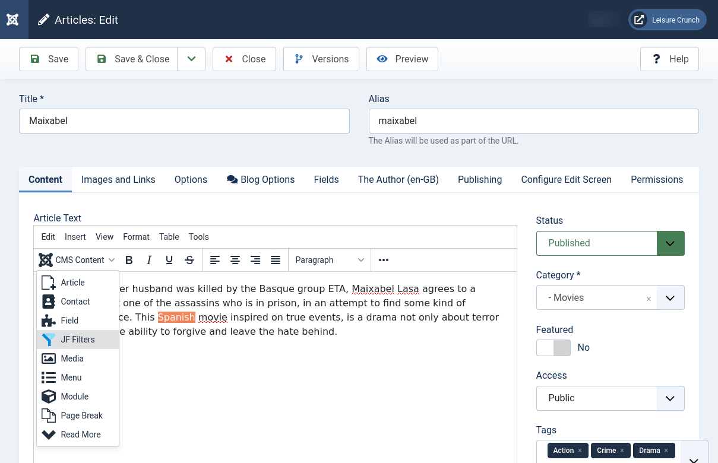
Task: Expand the Save & Close dropdown arrow
Action: [191, 59]
